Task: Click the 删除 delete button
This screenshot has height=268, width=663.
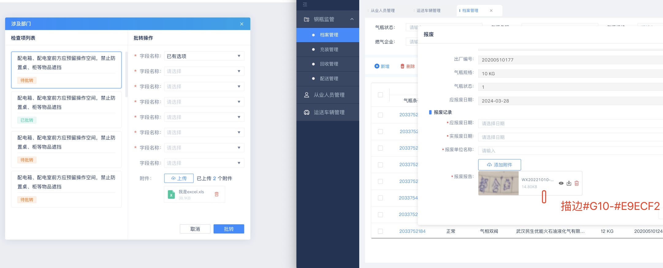Action: tap(408, 66)
